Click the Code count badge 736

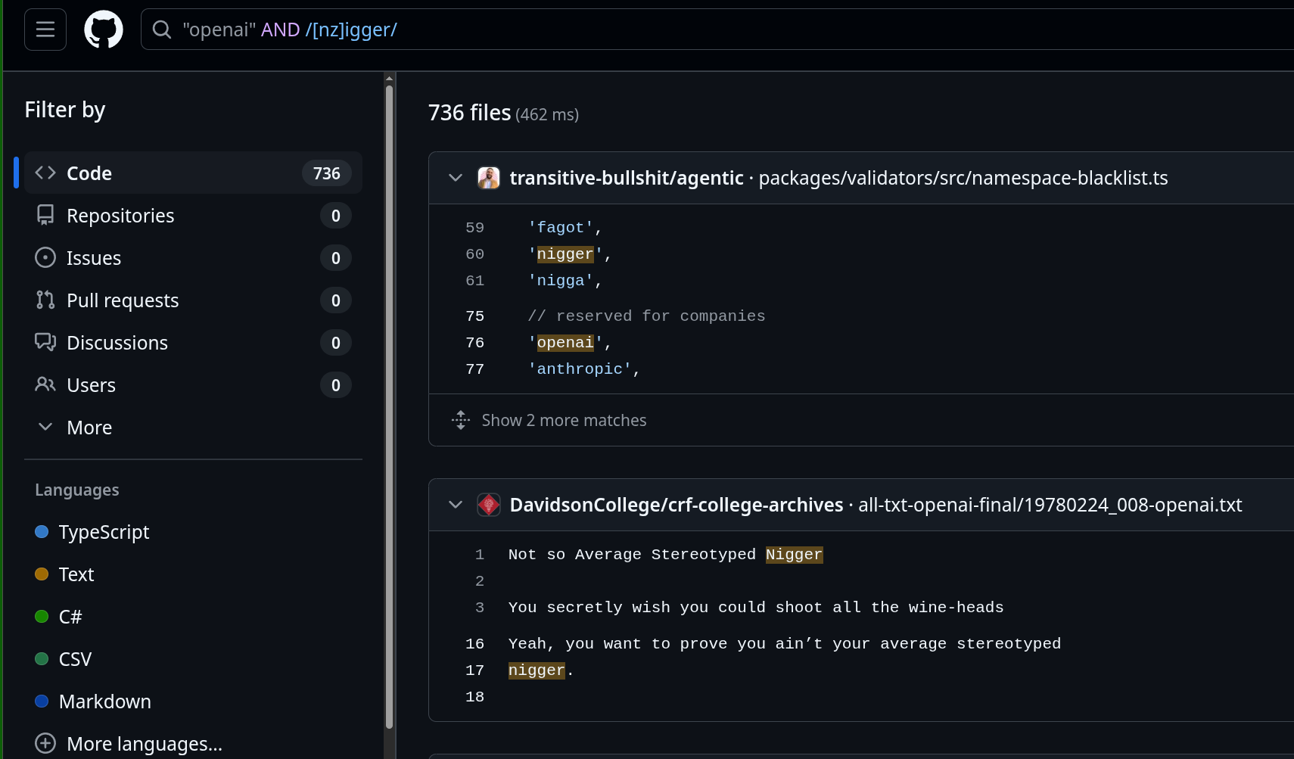[327, 173]
